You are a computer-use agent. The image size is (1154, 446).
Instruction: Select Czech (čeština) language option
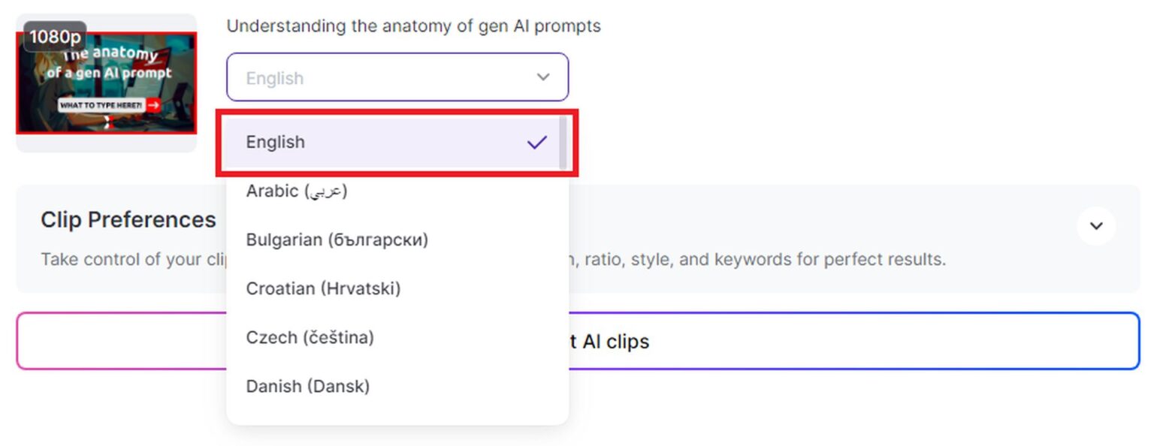pos(310,337)
